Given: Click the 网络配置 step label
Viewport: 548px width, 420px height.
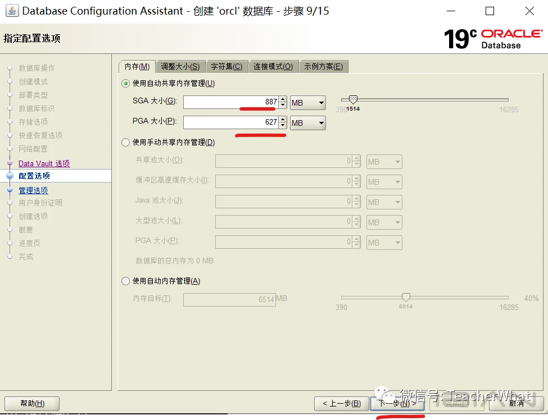Looking at the screenshot, I should click(33, 149).
